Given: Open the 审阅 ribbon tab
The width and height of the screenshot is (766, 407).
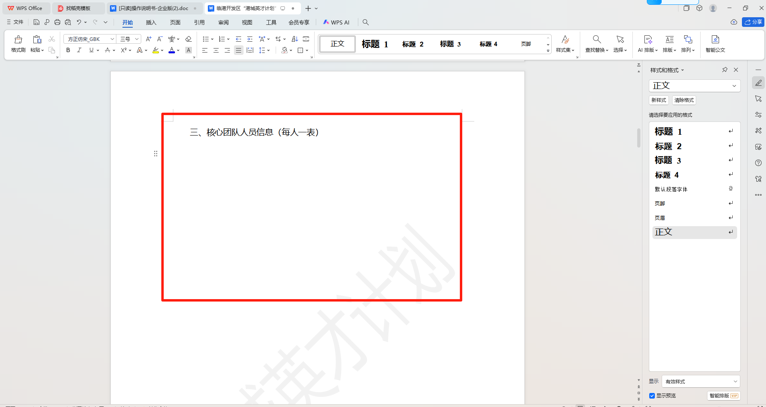Looking at the screenshot, I should point(223,22).
